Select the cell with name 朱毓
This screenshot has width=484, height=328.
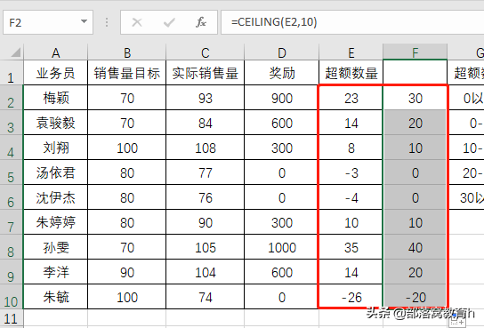click(x=55, y=298)
